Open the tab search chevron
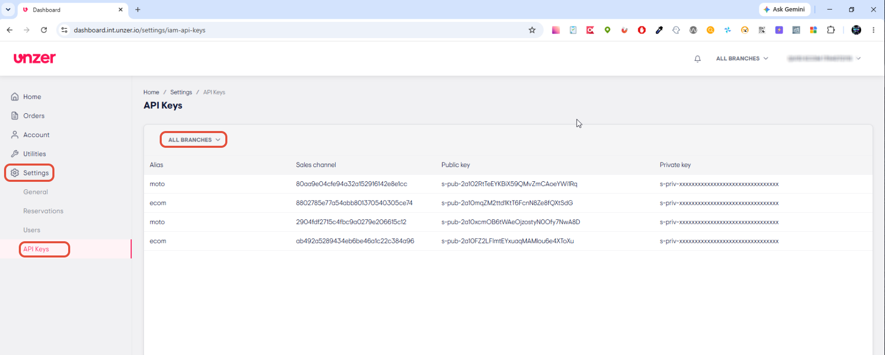Viewport: 885px width, 355px height. (8, 10)
